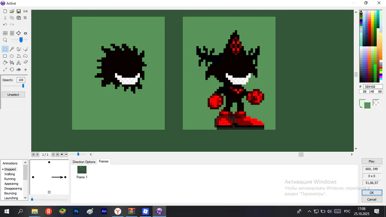Click the Unselect button
386x217 pixels.
point(13,95)
